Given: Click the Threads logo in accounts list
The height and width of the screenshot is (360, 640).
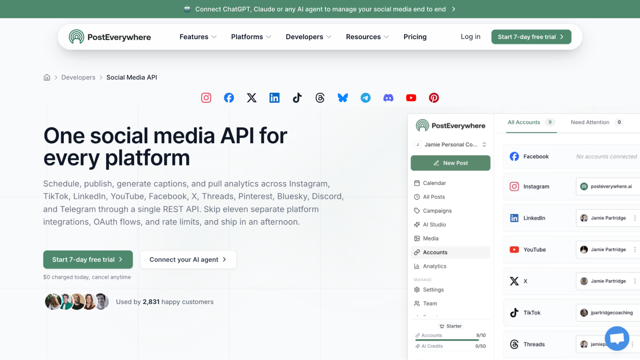Looking at the screenshot, I should click(x=514, y=344).
